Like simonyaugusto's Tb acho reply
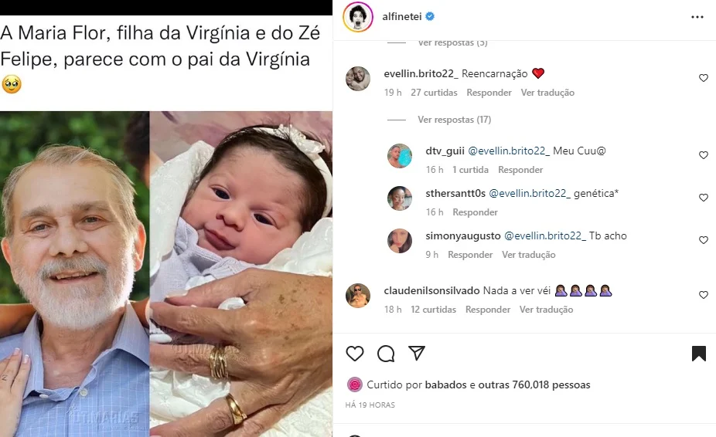 (x=704, y=240)
